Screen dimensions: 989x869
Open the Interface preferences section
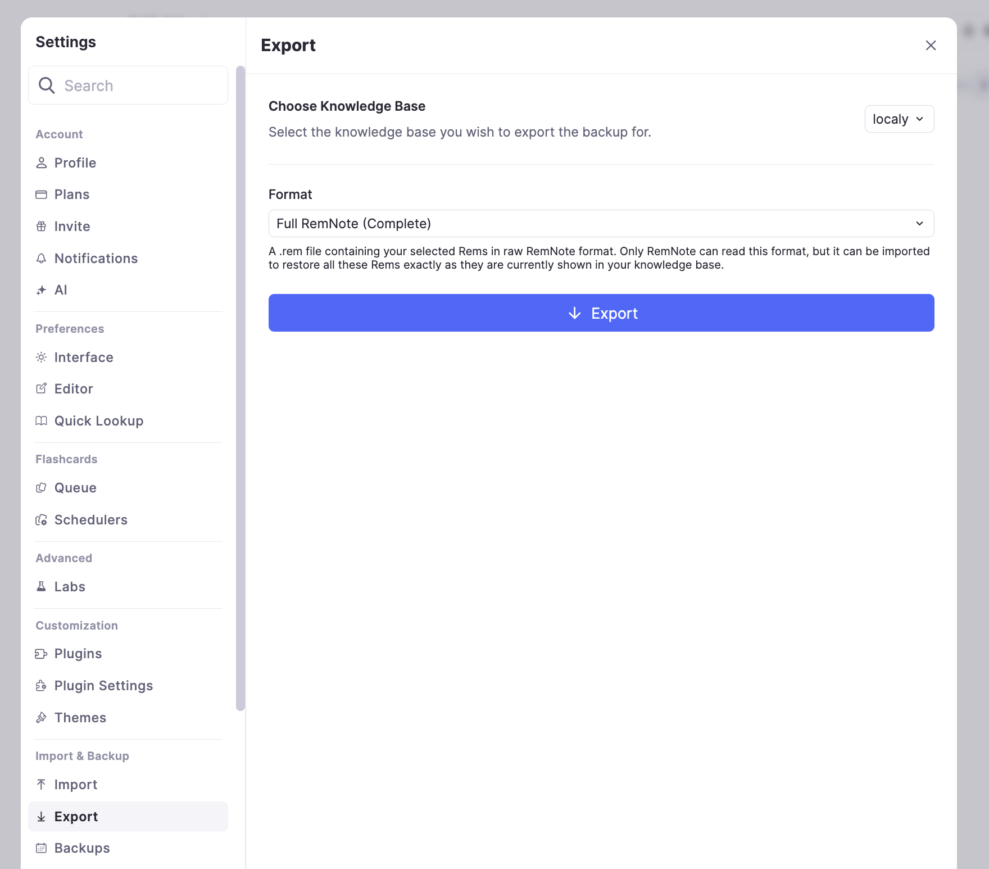pyautogui.click(x=83, y=357)
